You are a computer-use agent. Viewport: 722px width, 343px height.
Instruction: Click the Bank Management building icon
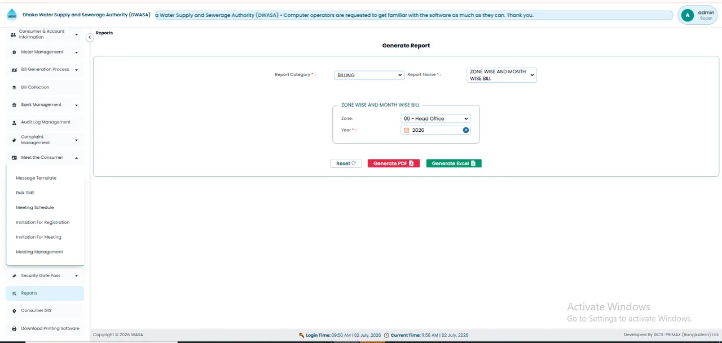click(14, 105)
